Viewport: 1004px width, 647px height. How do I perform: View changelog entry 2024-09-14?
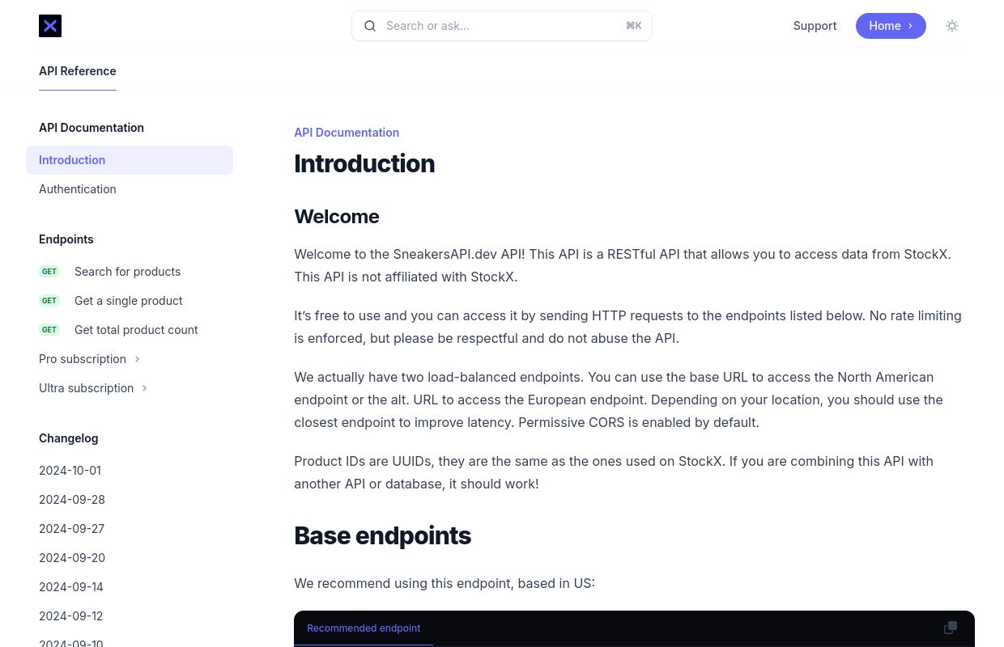point(71,587)
